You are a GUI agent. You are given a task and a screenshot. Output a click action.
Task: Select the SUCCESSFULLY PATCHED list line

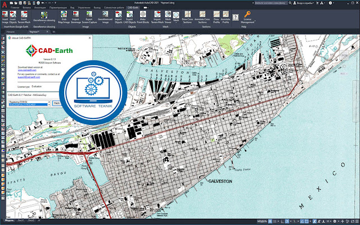tap(28, 104)
